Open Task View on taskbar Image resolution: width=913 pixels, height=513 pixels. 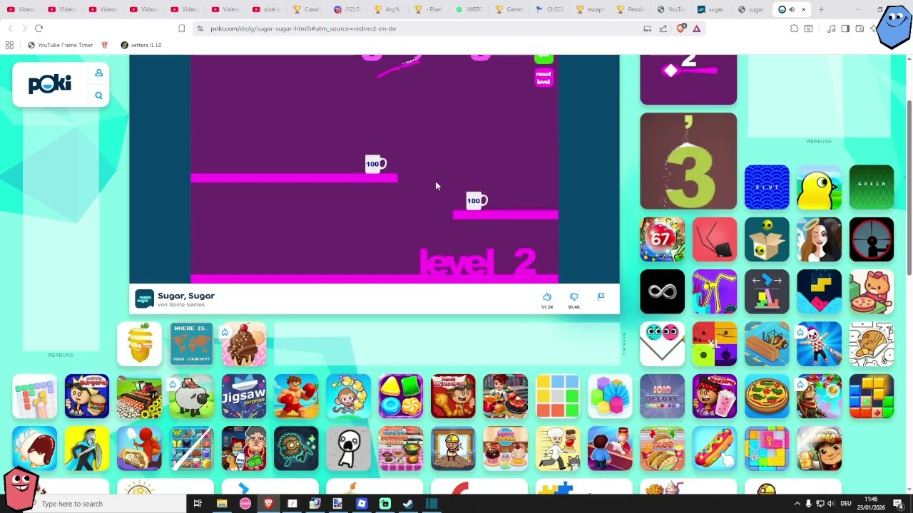[x=198, y=504]
